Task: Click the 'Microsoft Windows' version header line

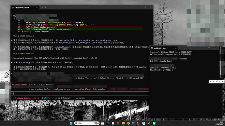Action: (171, 52)
